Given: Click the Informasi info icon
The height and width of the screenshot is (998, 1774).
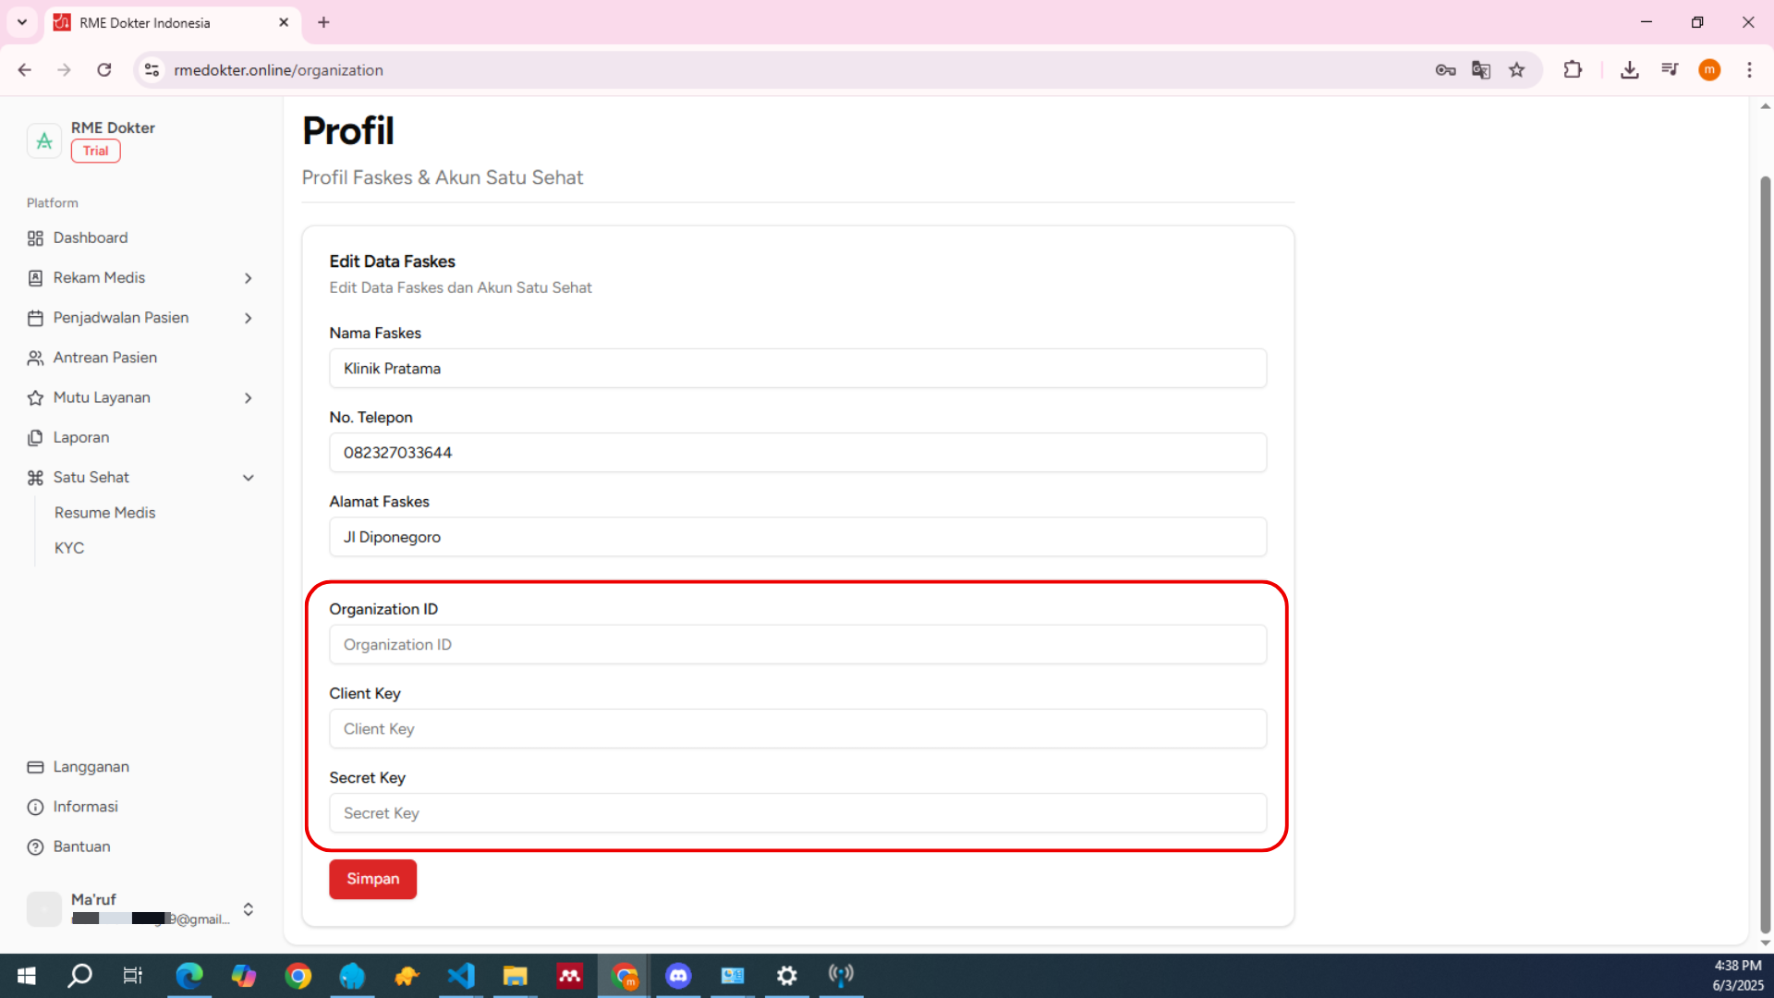Looking at the screenshot, I should click(x=35, y=807).
